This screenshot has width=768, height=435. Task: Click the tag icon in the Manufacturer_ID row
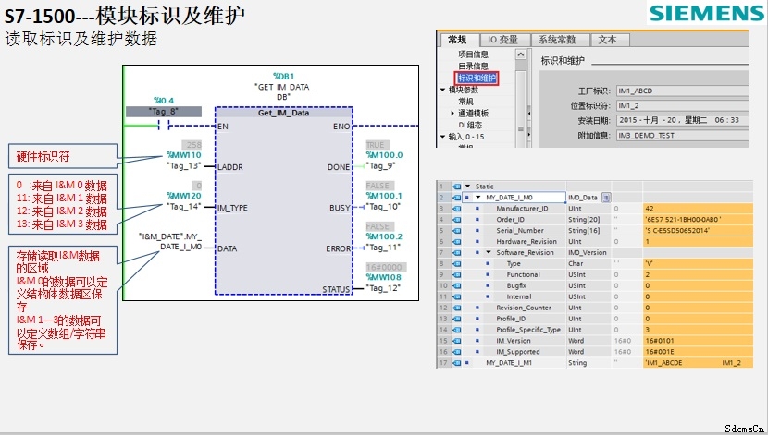click(x=456, y=208)
